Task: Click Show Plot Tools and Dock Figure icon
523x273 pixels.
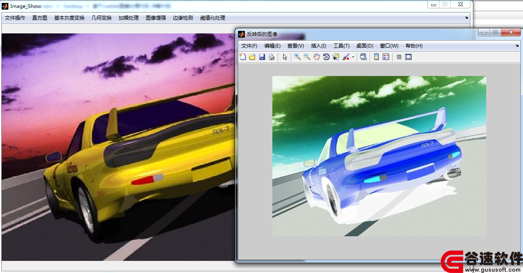Action: coord(409,57)
